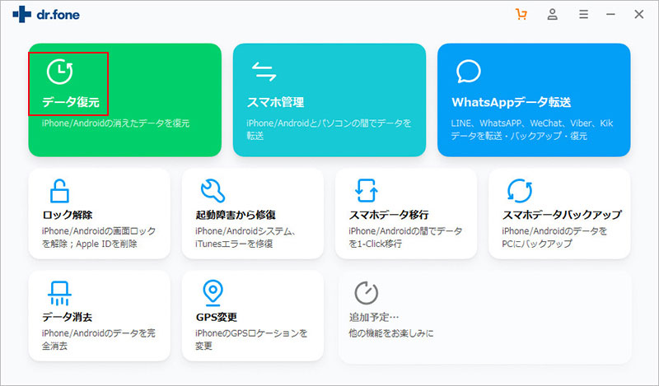Open the スマホ管理 tile label
The height and width of the screenshot is (386, 659).
click(275, 102)
